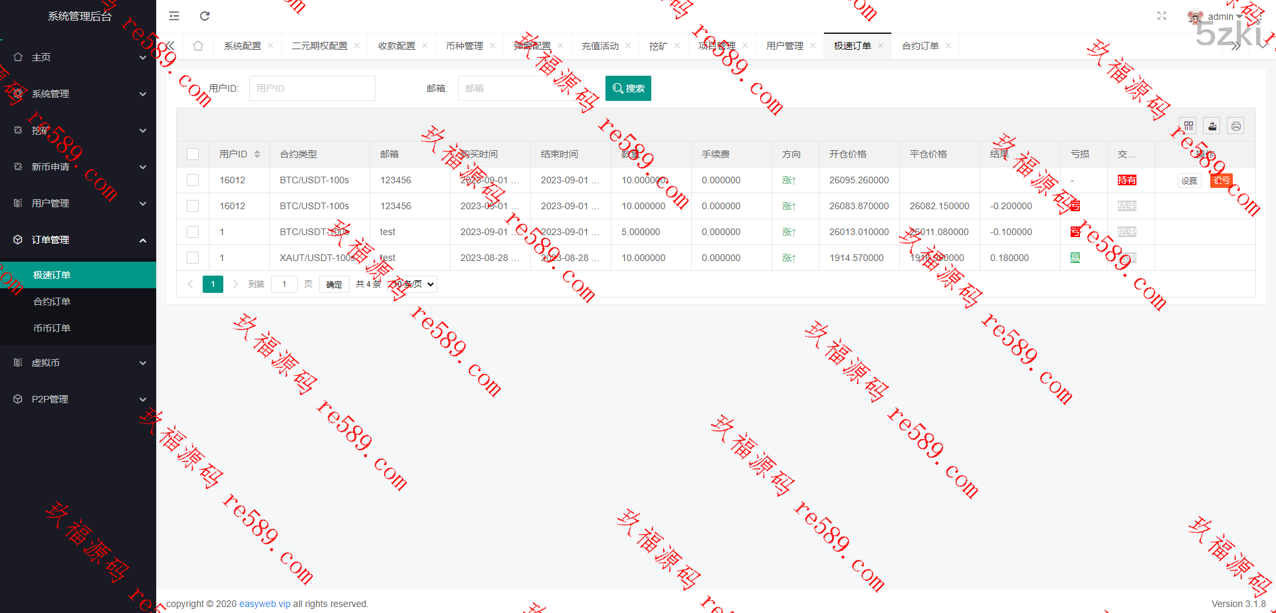Sort by 用户ID column arrows
Image resolution: width=1276 pixels, height=613 pixels.
pyautogui.click(x=257, y=154)
